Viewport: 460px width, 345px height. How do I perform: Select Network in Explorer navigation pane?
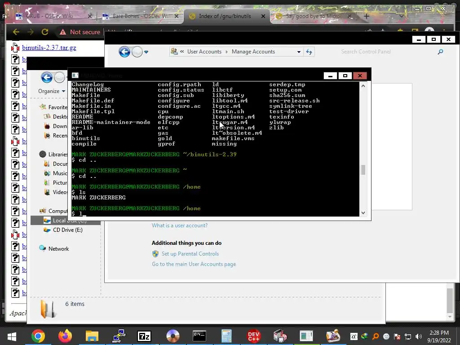click(59, 249)
